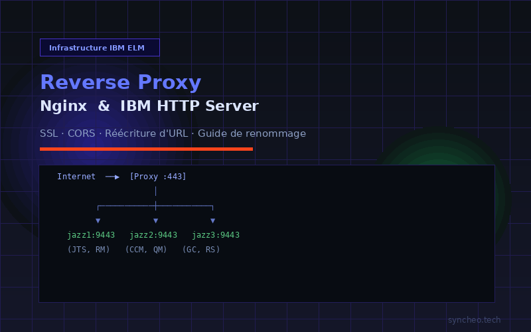
Task: Click the Internet label in the diagram
Action: [x=76, y=177]
